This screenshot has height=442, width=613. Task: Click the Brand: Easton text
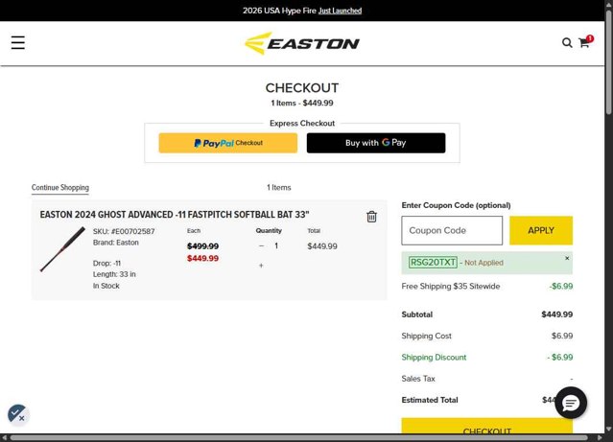click(x=116, y=243)
